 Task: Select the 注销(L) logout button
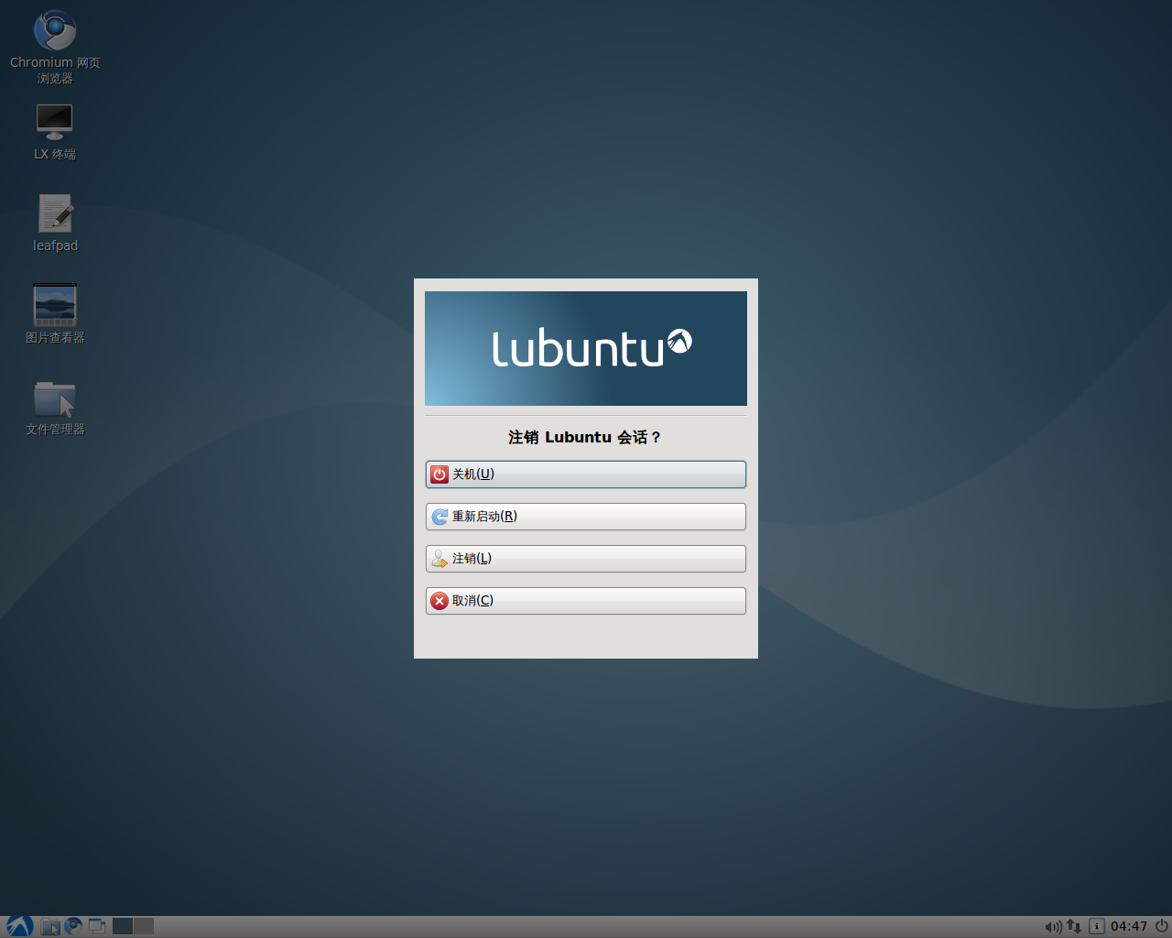click(586, 559)
